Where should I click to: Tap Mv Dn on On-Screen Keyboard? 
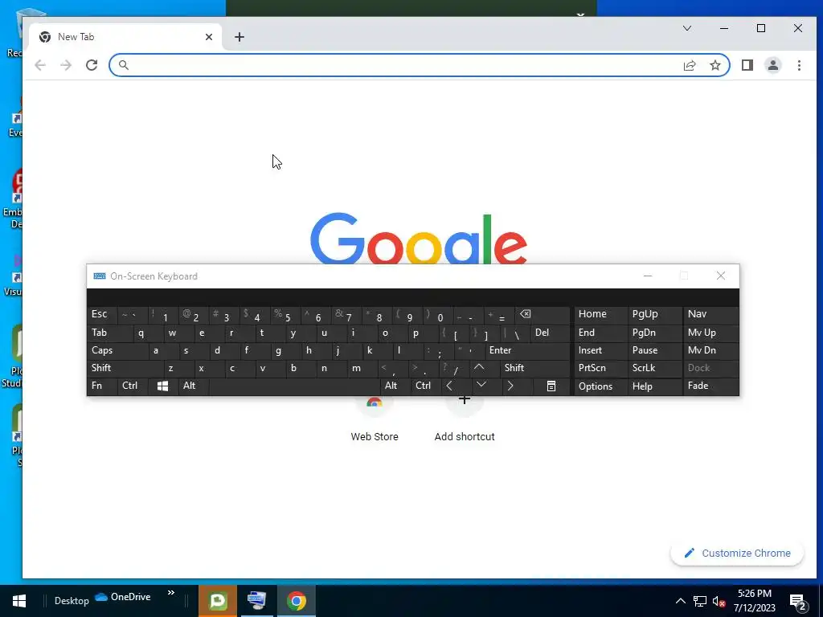coord(710,350)
